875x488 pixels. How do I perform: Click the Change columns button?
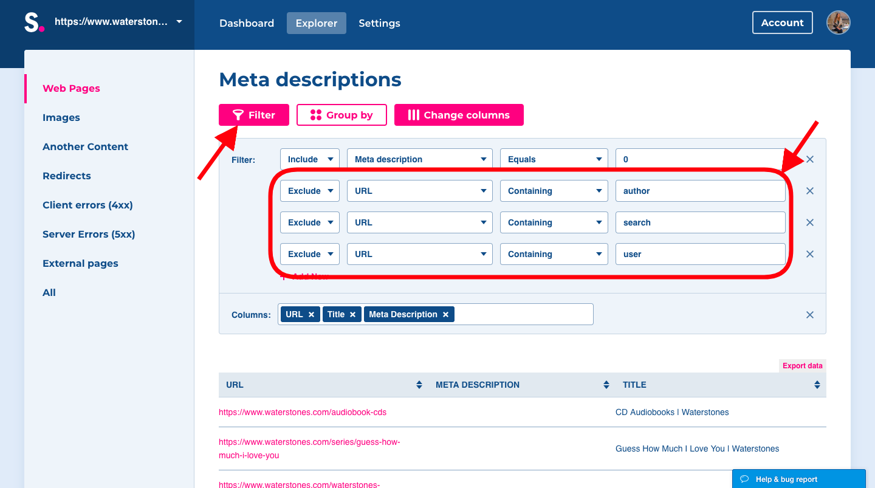pyautogui.click(x=459, y=115)
